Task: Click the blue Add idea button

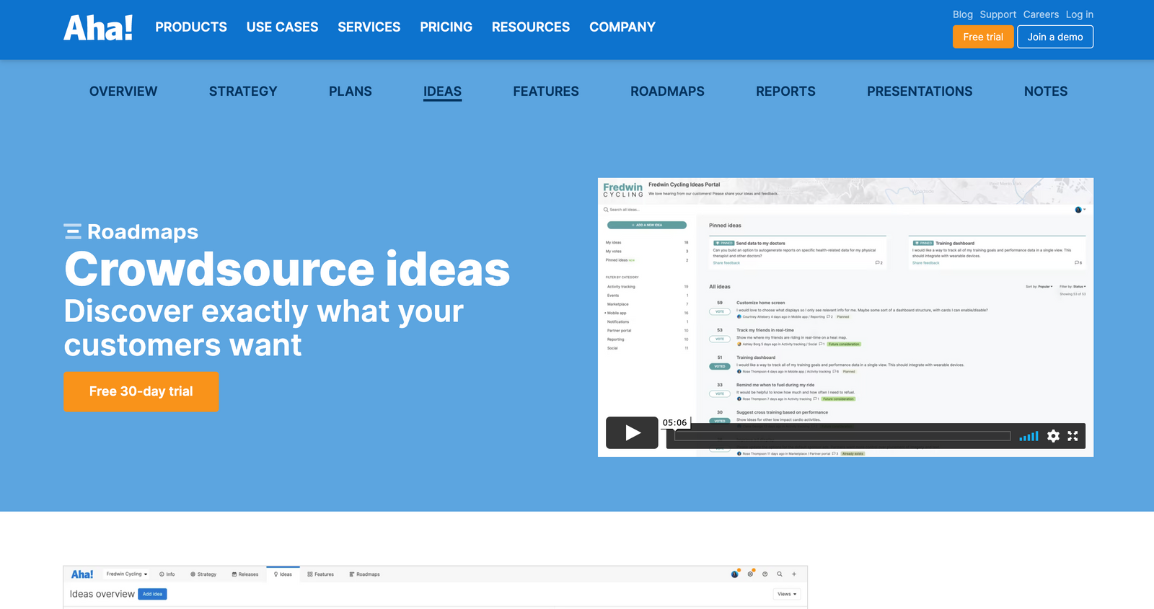Action: [152, 594]
